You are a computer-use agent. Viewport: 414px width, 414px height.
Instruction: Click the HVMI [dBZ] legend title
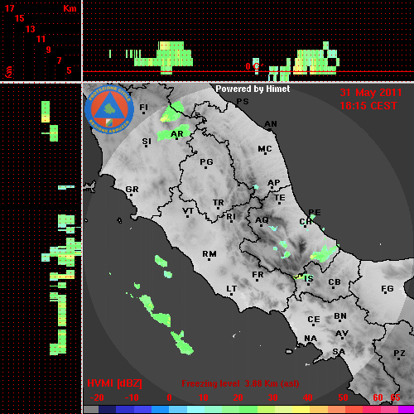click(x=114, y=383)
